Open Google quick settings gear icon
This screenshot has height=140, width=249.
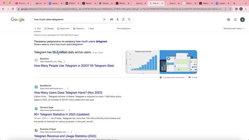(x=228, y=19)
